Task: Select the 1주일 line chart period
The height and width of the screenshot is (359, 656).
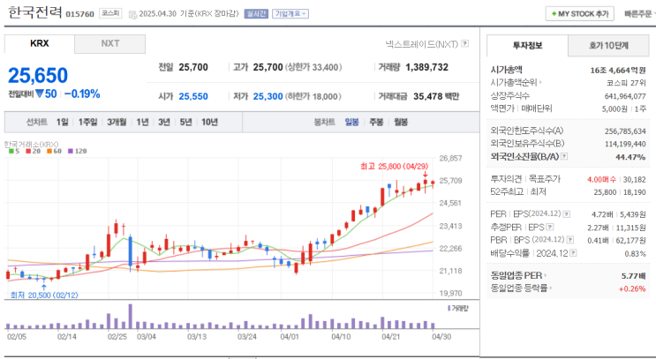Action: [88, 122]
